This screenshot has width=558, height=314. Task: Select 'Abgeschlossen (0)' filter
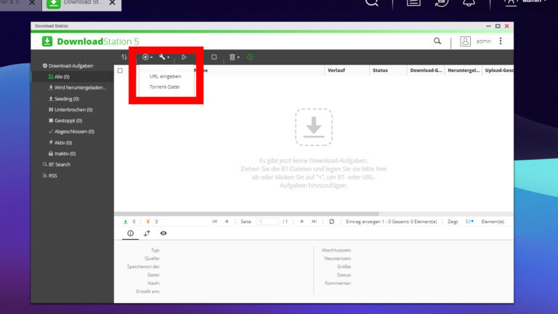click(72, 132)
